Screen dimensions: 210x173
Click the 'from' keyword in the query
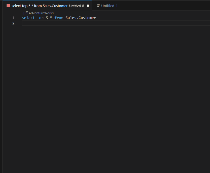(59, 18)
